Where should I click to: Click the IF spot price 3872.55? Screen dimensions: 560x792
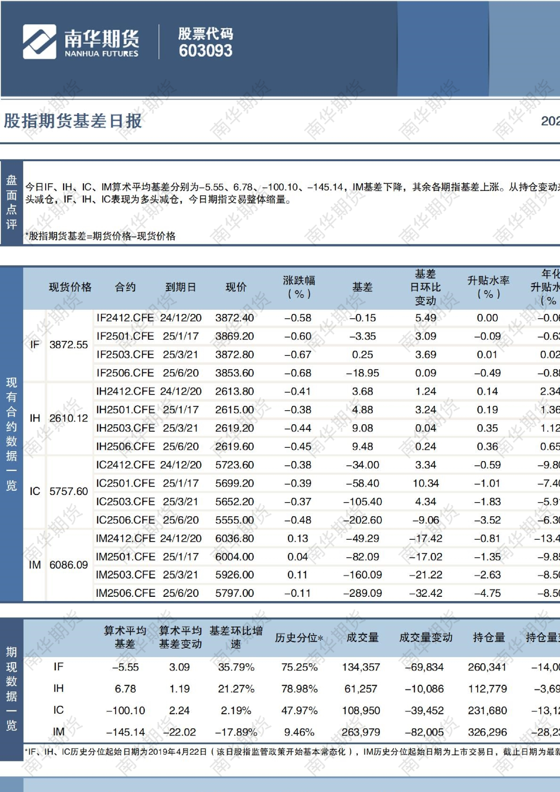click(69, 345)
